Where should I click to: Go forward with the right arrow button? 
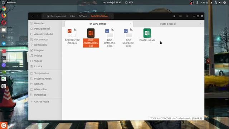point(38,16)
